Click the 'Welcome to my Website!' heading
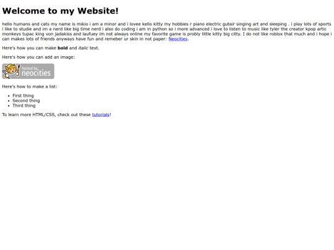334x250 pixels. tap(60, 11)
